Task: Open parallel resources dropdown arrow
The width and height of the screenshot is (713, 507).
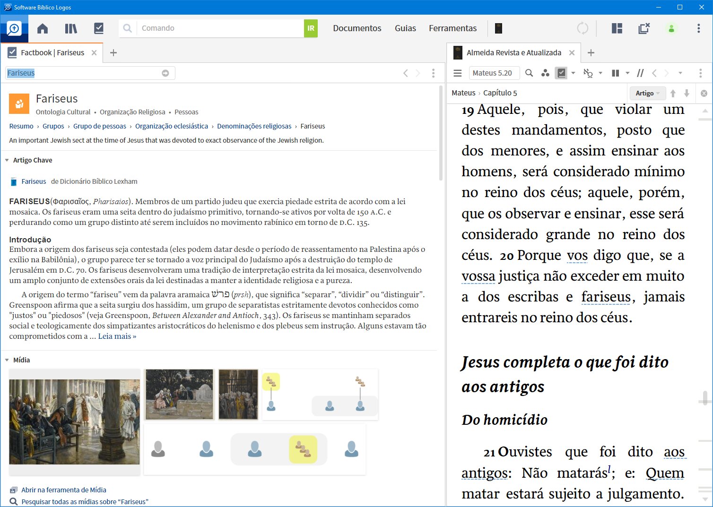Action: point(627,73)
